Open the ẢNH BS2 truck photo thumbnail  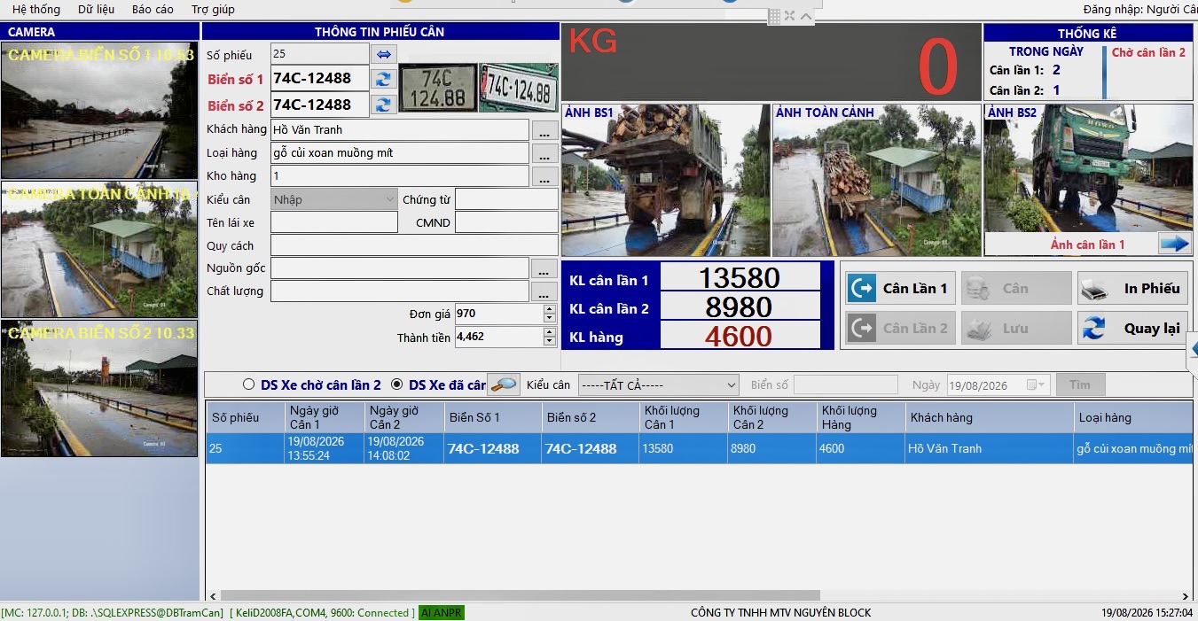pos(1089,168)
